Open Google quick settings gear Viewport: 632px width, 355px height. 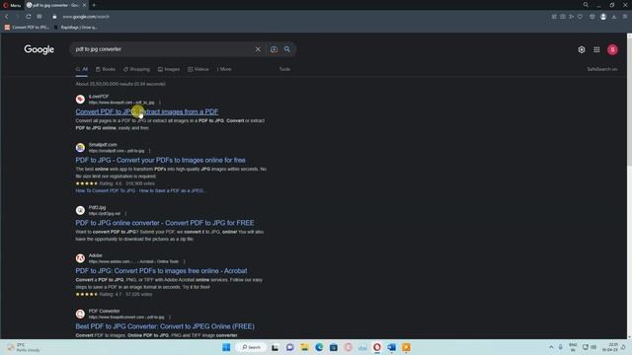(x=582, y=49)
